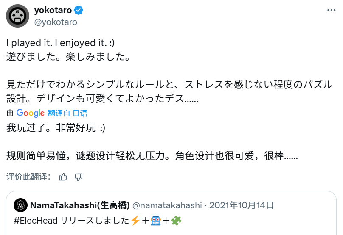Open the 2021年10月14日 timestamp

click(242, 206)
